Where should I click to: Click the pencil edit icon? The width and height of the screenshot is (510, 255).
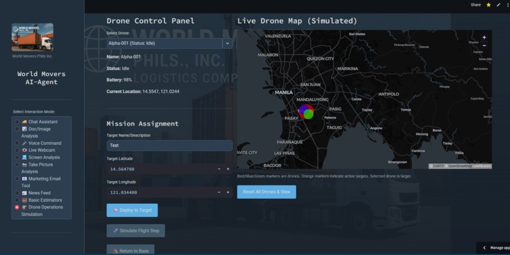(498, 5)
